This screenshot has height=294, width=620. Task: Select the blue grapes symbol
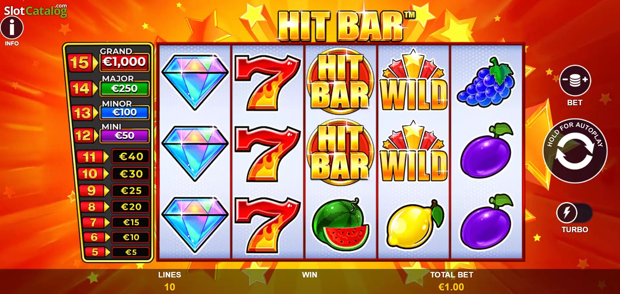486,82
